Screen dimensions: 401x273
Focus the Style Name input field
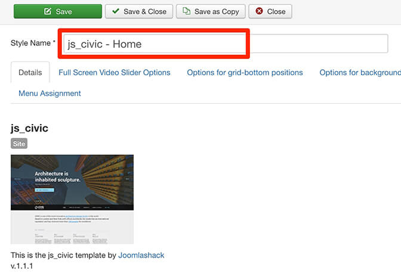[x=226, y=44]
